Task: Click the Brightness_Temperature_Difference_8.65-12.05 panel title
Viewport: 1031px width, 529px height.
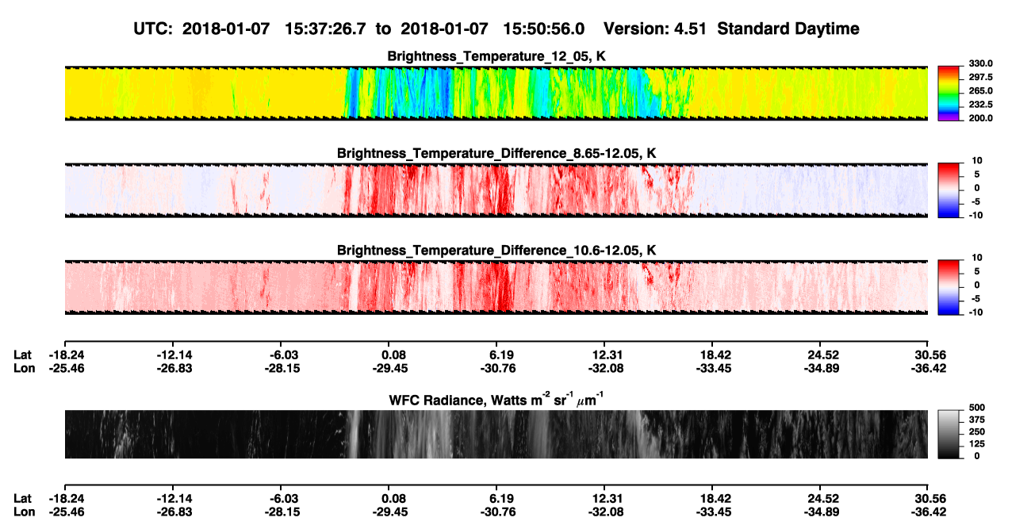Action: 496,153
